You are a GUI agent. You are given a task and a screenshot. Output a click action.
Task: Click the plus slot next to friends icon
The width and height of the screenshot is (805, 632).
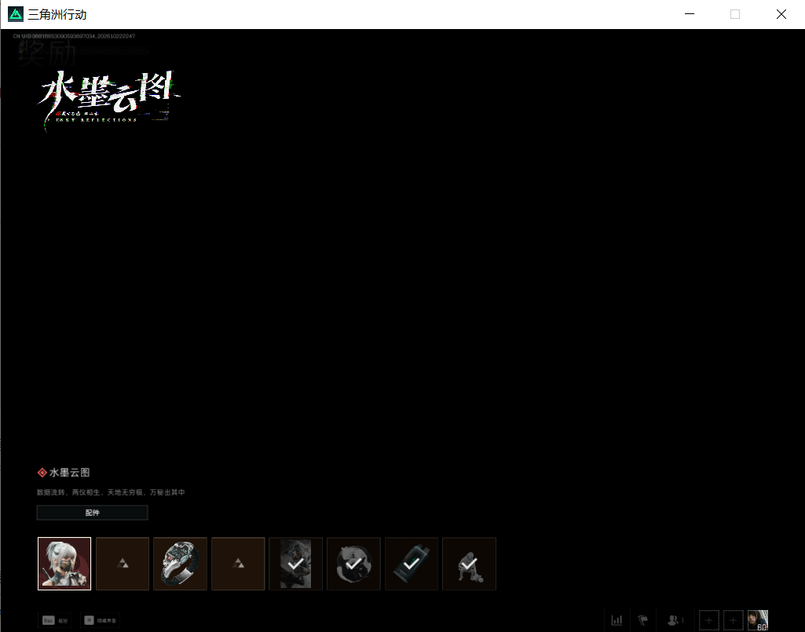709,620
